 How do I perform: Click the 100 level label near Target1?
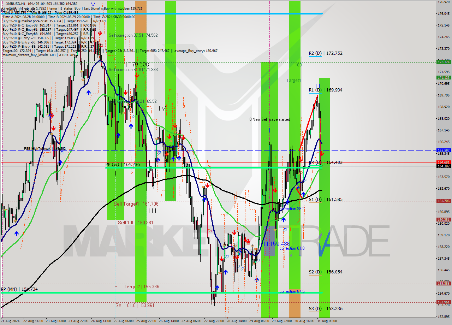[x=298, y=65]
